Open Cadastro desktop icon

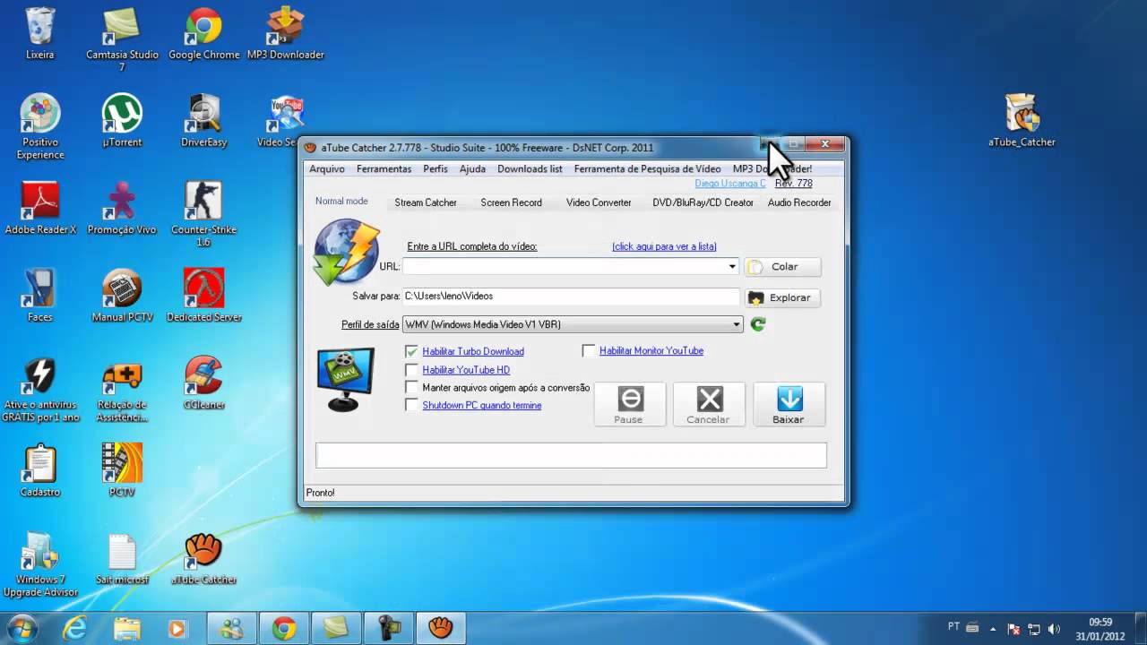pyautogui.click(x=39, y=470)
